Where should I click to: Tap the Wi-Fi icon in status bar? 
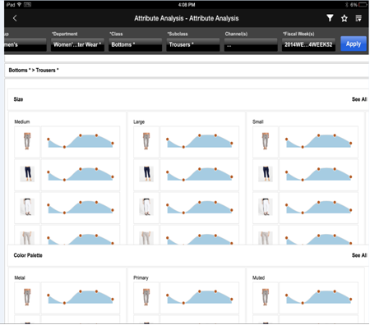(19, 5)
